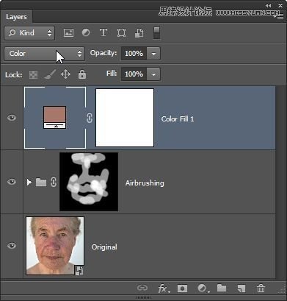Filter for shape layers
The image size is (287, 301).
(x=121, y=32)
